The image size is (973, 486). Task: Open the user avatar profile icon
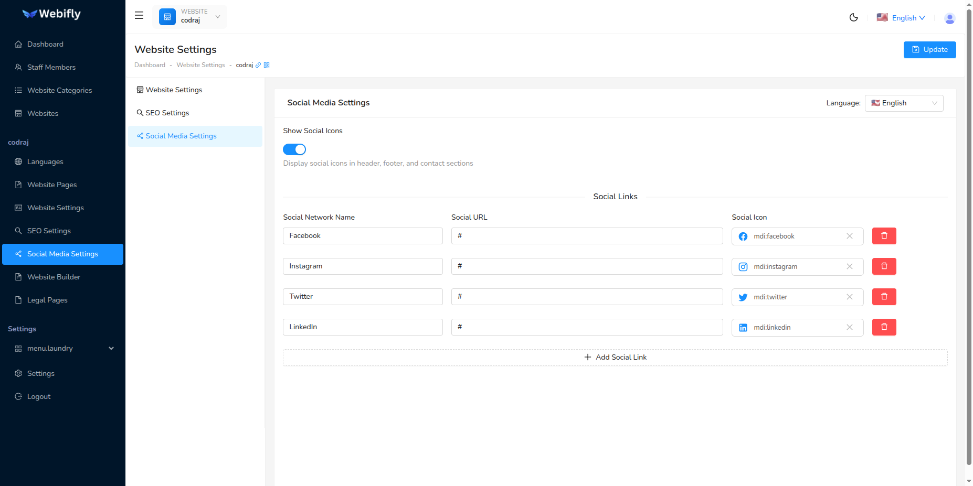(949, 18)
